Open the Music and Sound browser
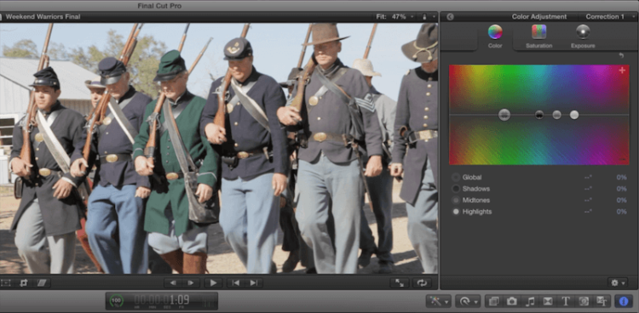 point(530,301)
